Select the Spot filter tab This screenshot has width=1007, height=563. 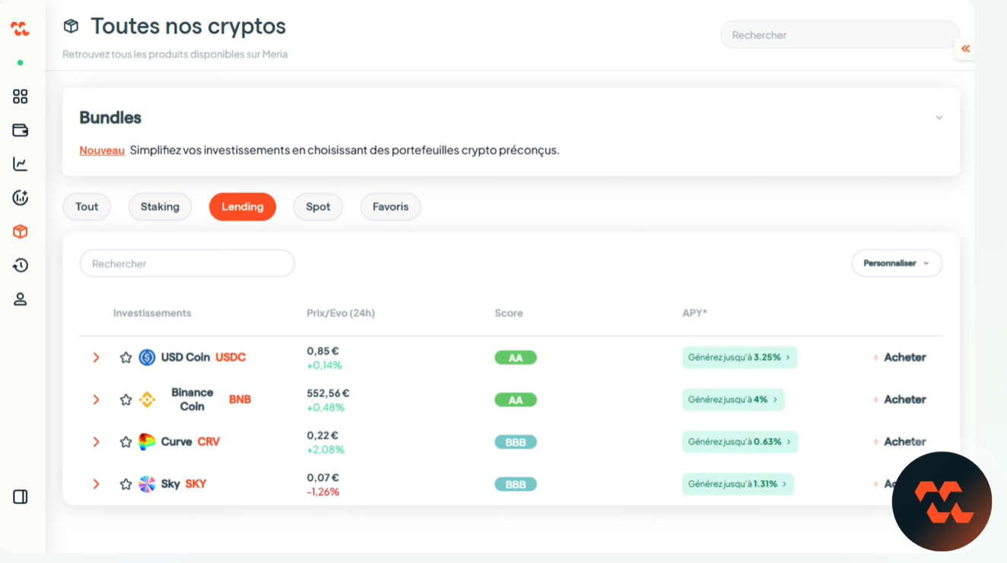click(x=318, y=207)
